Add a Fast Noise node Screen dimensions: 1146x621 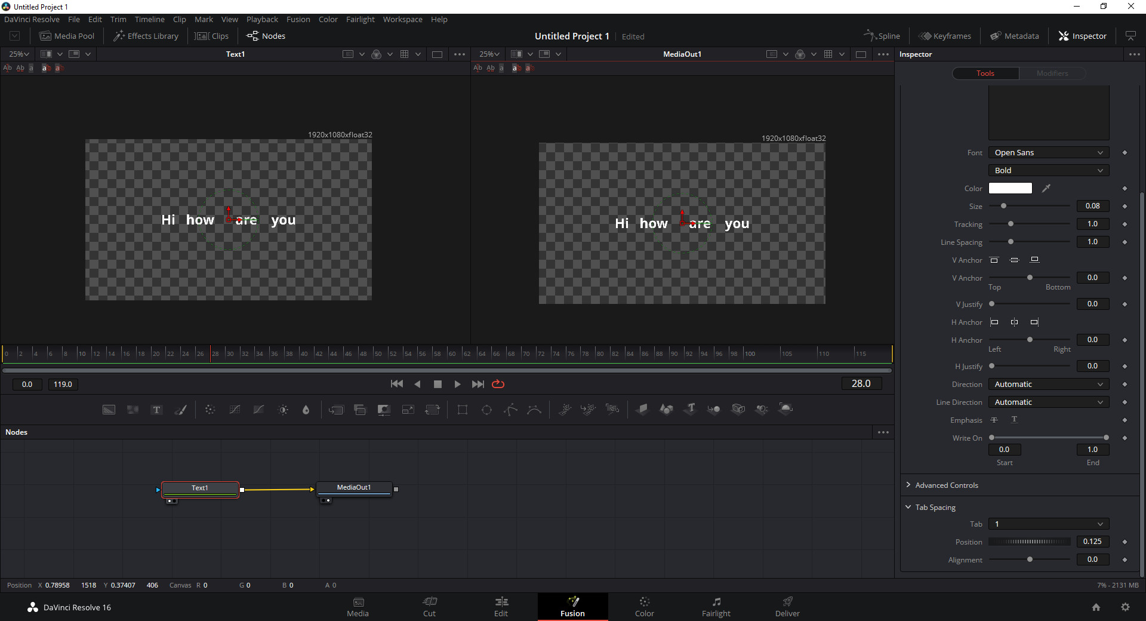pos(133,410)
